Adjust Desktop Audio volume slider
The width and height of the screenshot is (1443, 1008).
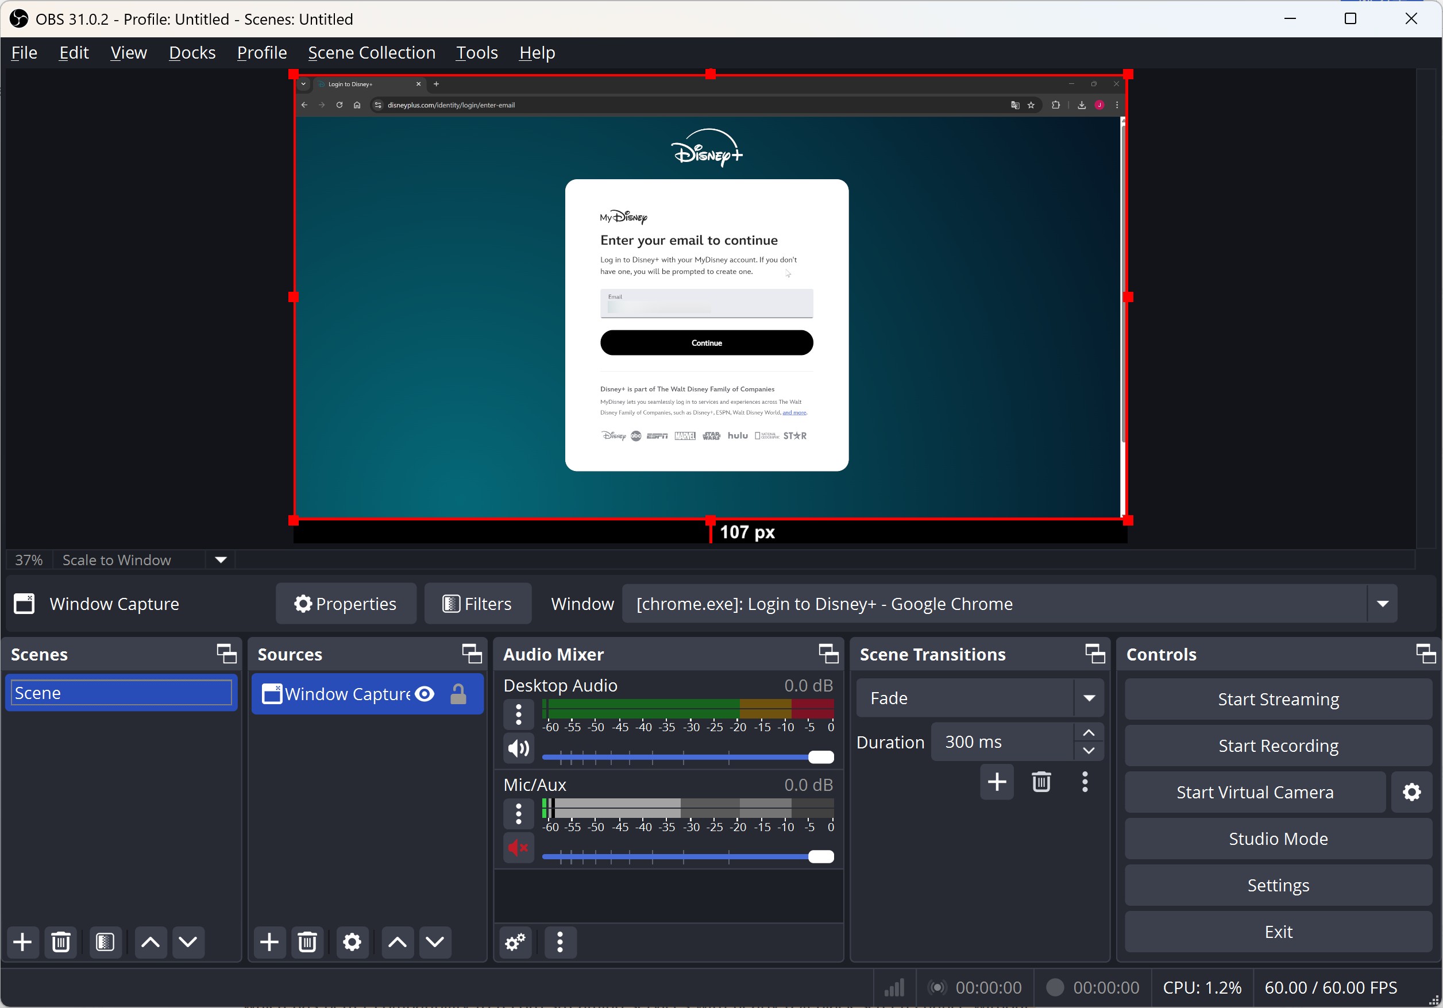(688, 757)
